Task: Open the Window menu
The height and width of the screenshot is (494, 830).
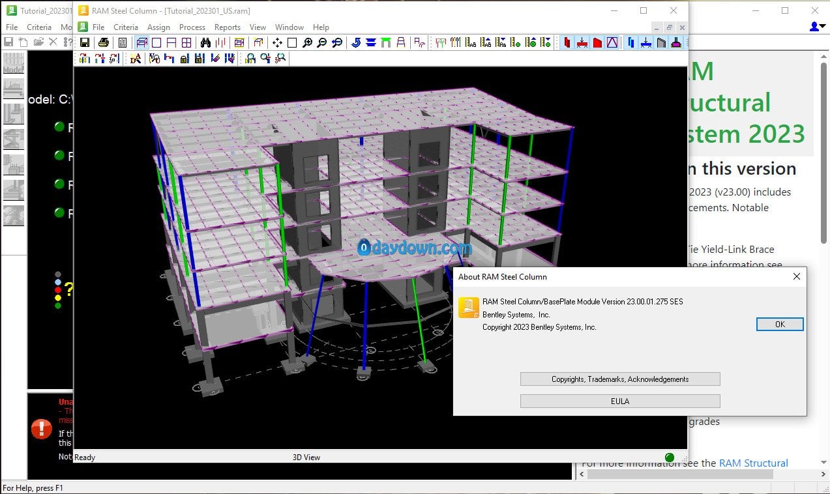Action: pyautogui.click(x=289, y=27)
